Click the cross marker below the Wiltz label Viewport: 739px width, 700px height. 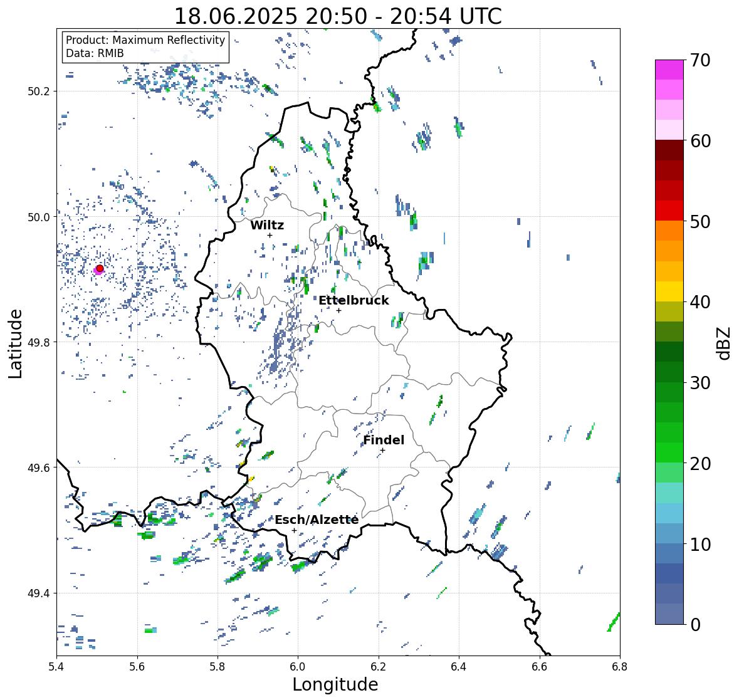(270, 235)
